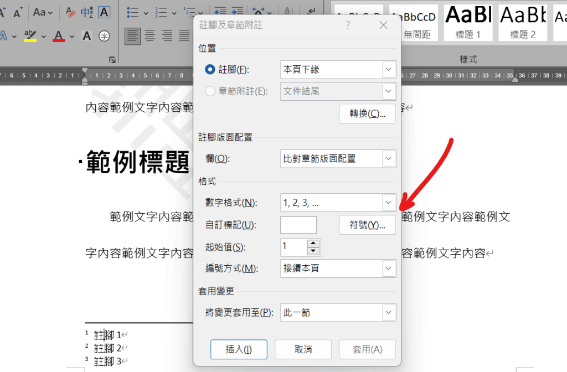
Task: Click the numbered list icon
Action: pyautogui.click(x=162, y=12)
